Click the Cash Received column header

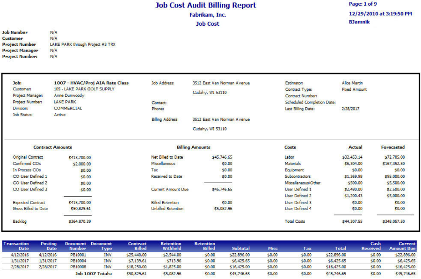pyautogui.click(x=373, y=246)
